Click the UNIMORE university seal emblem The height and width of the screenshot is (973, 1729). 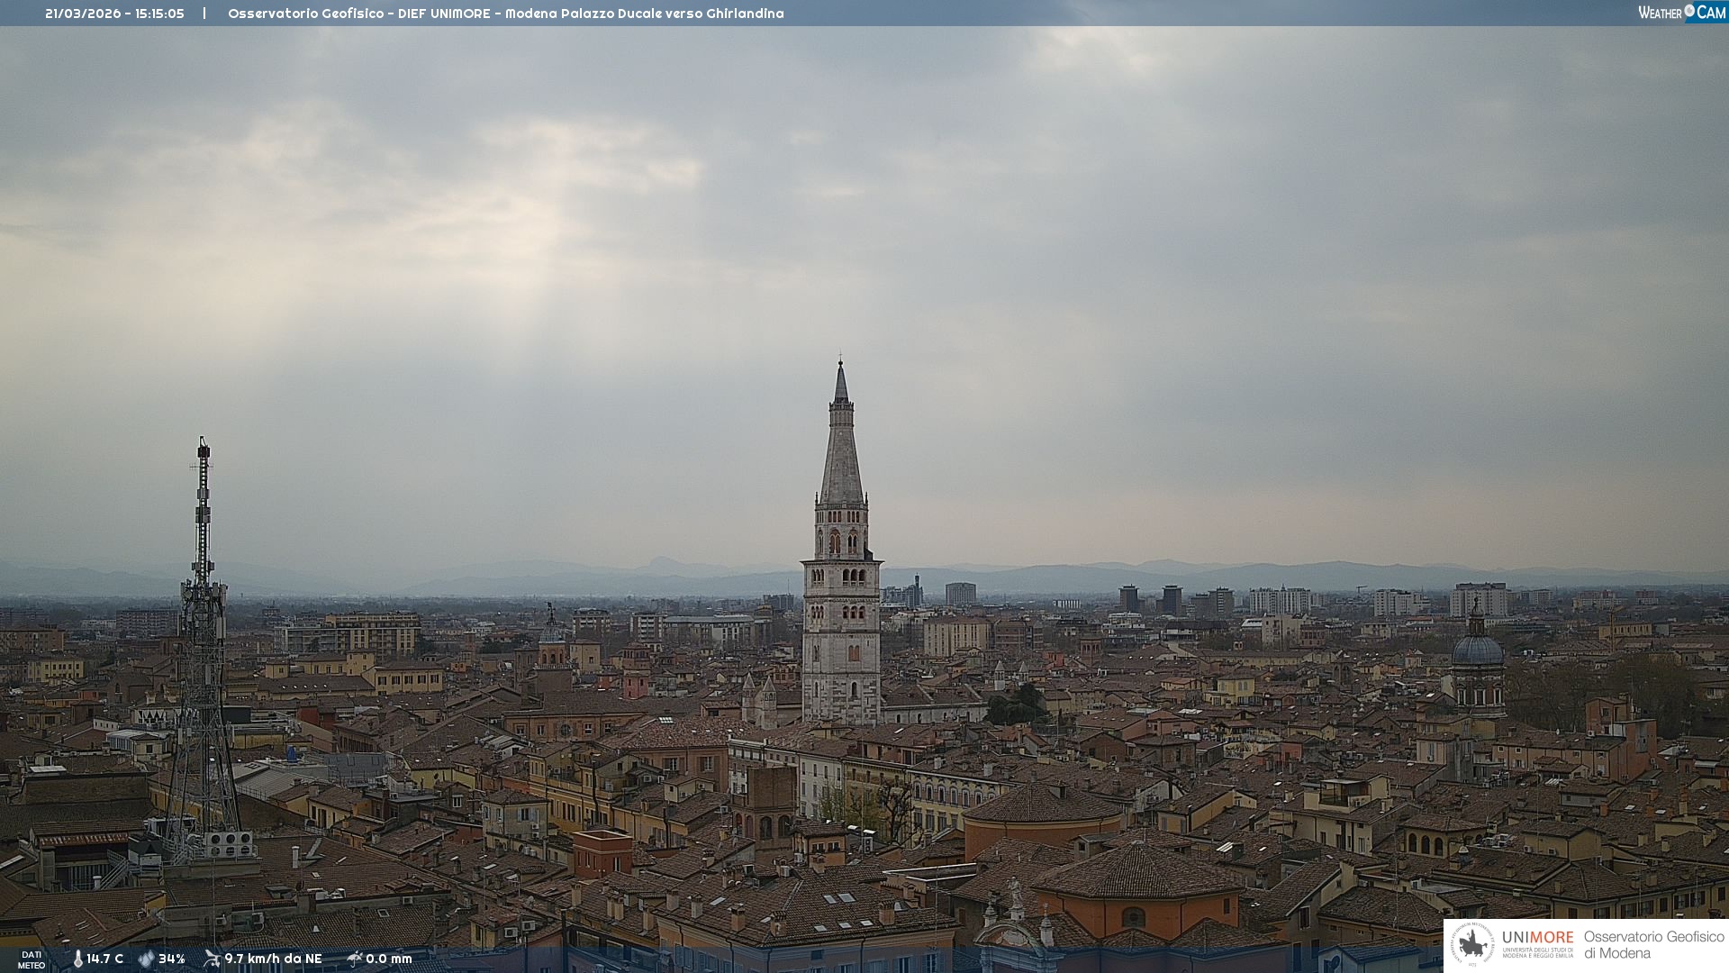[x=1472, y=945]
